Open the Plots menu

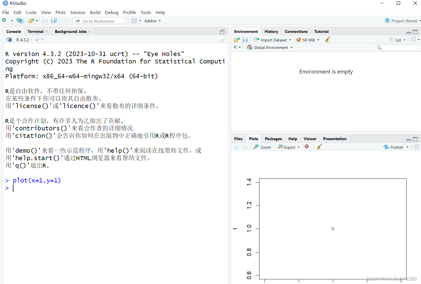click(60, 12)
